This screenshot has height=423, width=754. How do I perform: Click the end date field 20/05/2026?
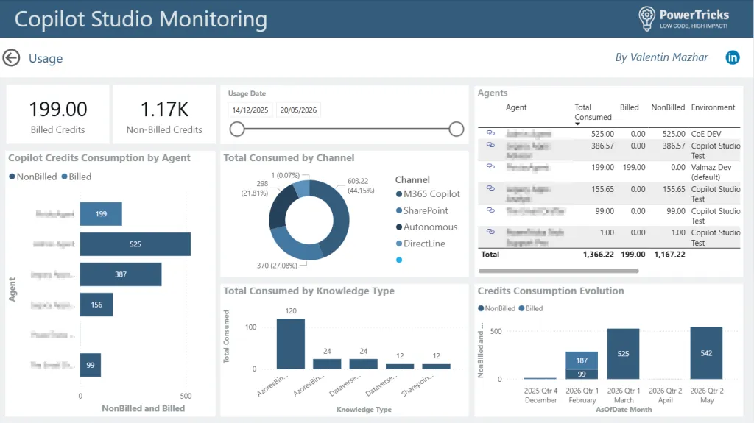pyautogui.click(x=299, y=110)
